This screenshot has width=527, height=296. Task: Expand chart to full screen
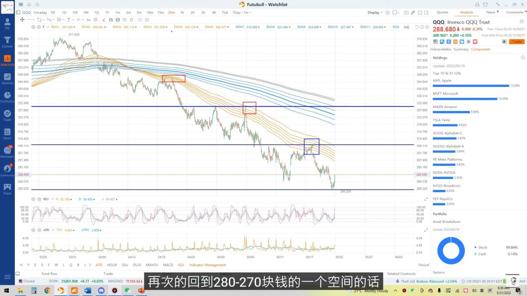pyautogui.click(x=420, y=12)
